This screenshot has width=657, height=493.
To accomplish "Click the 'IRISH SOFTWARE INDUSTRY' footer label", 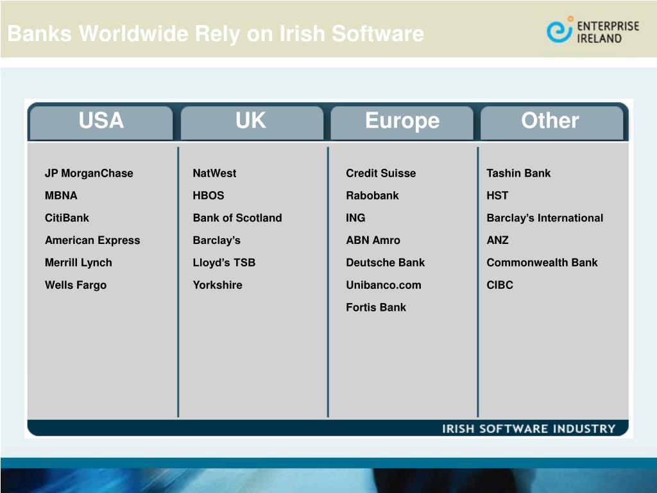I will [529, 428].
